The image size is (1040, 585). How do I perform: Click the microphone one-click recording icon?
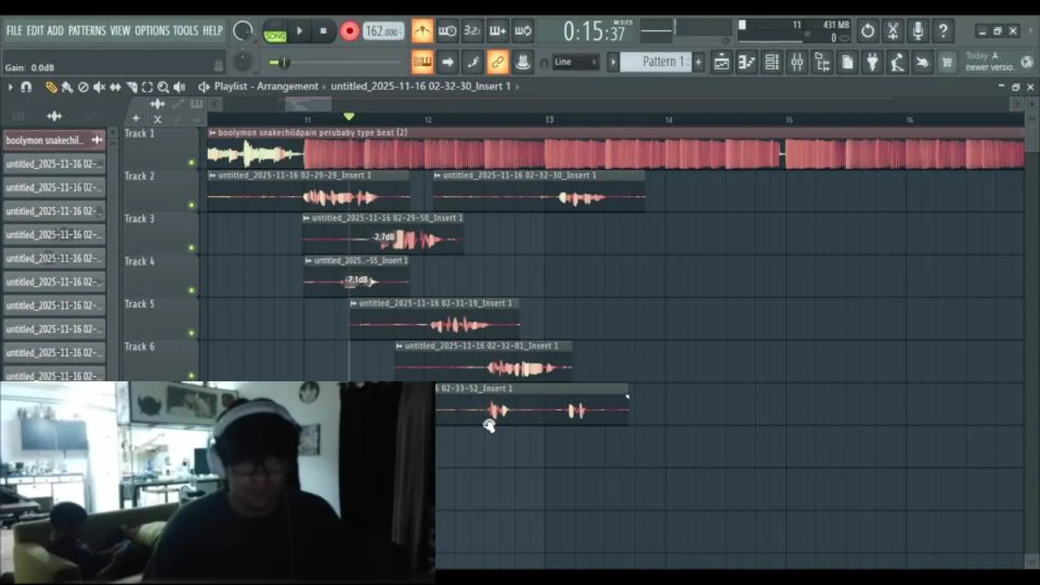pos(918,31)
